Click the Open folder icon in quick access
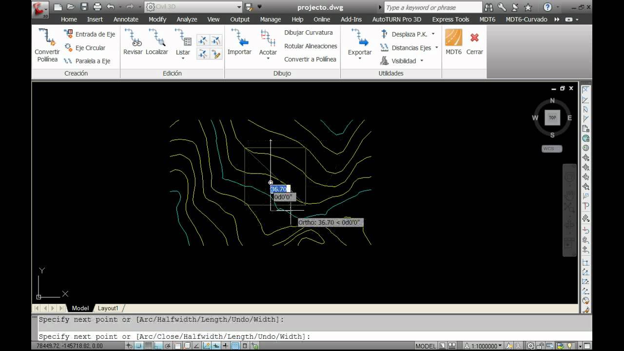The height and width of the screenshot is (351, 624). tap(71, 7)
